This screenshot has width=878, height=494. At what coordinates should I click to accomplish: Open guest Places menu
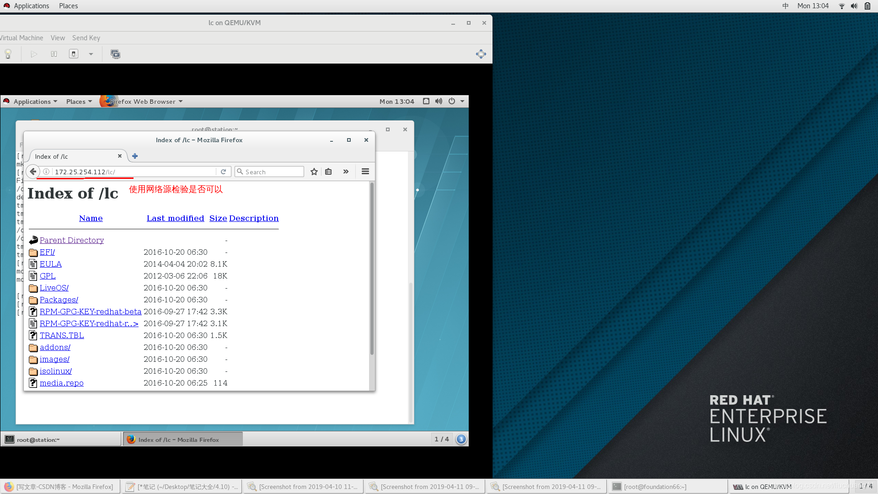click(79, 102)
